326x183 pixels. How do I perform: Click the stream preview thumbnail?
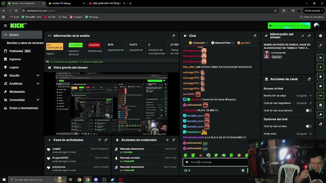[x=112, y=104]
